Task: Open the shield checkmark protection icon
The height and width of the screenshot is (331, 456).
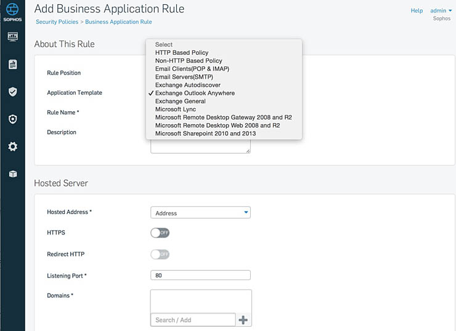Action: pyautogui.click(x=12, y=92)
